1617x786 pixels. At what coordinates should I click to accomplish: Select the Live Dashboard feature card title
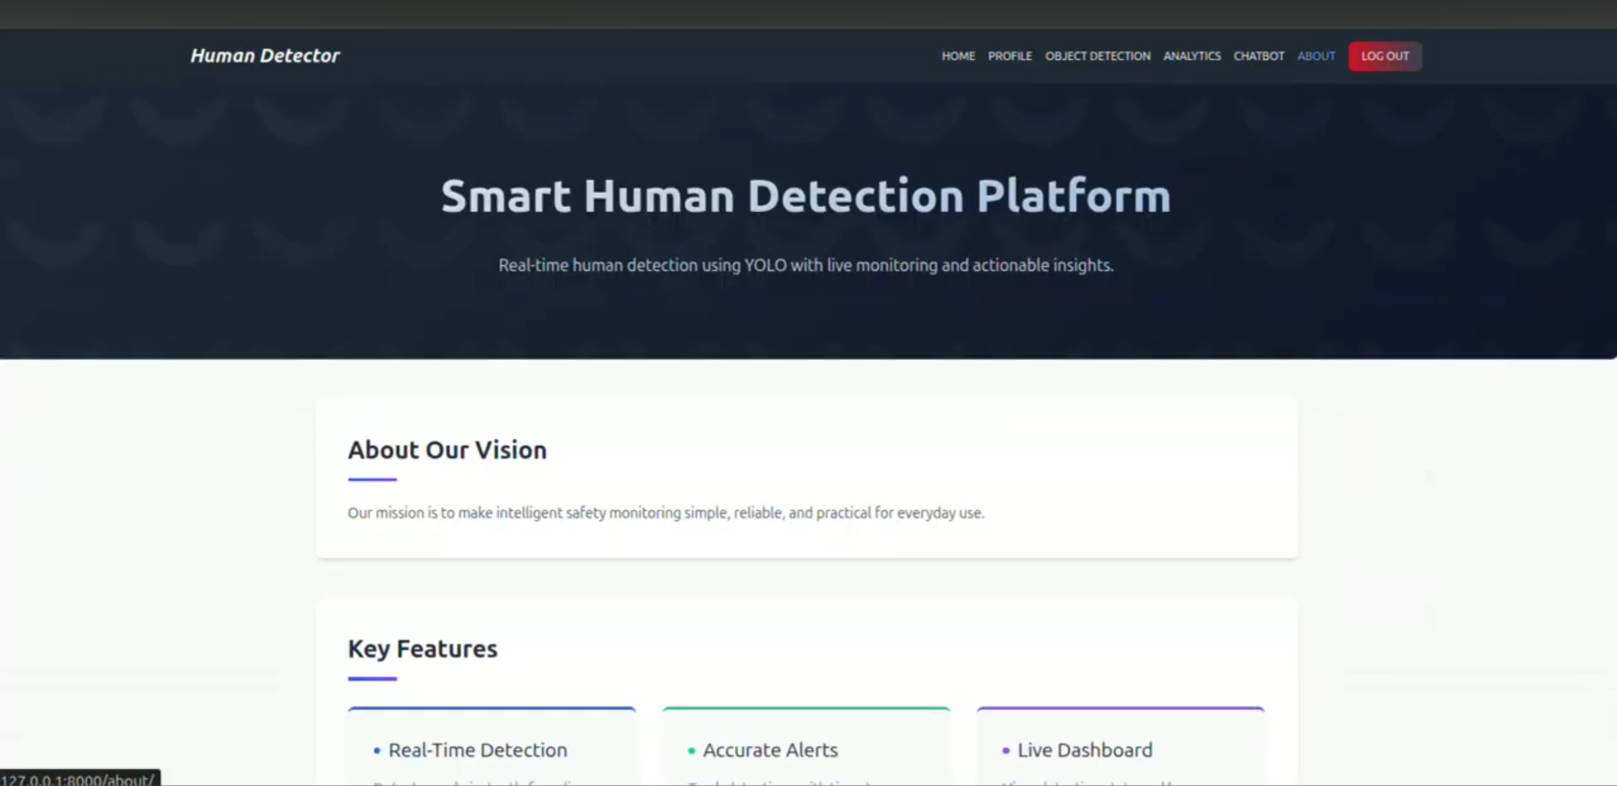click(x=1085, y=750)
